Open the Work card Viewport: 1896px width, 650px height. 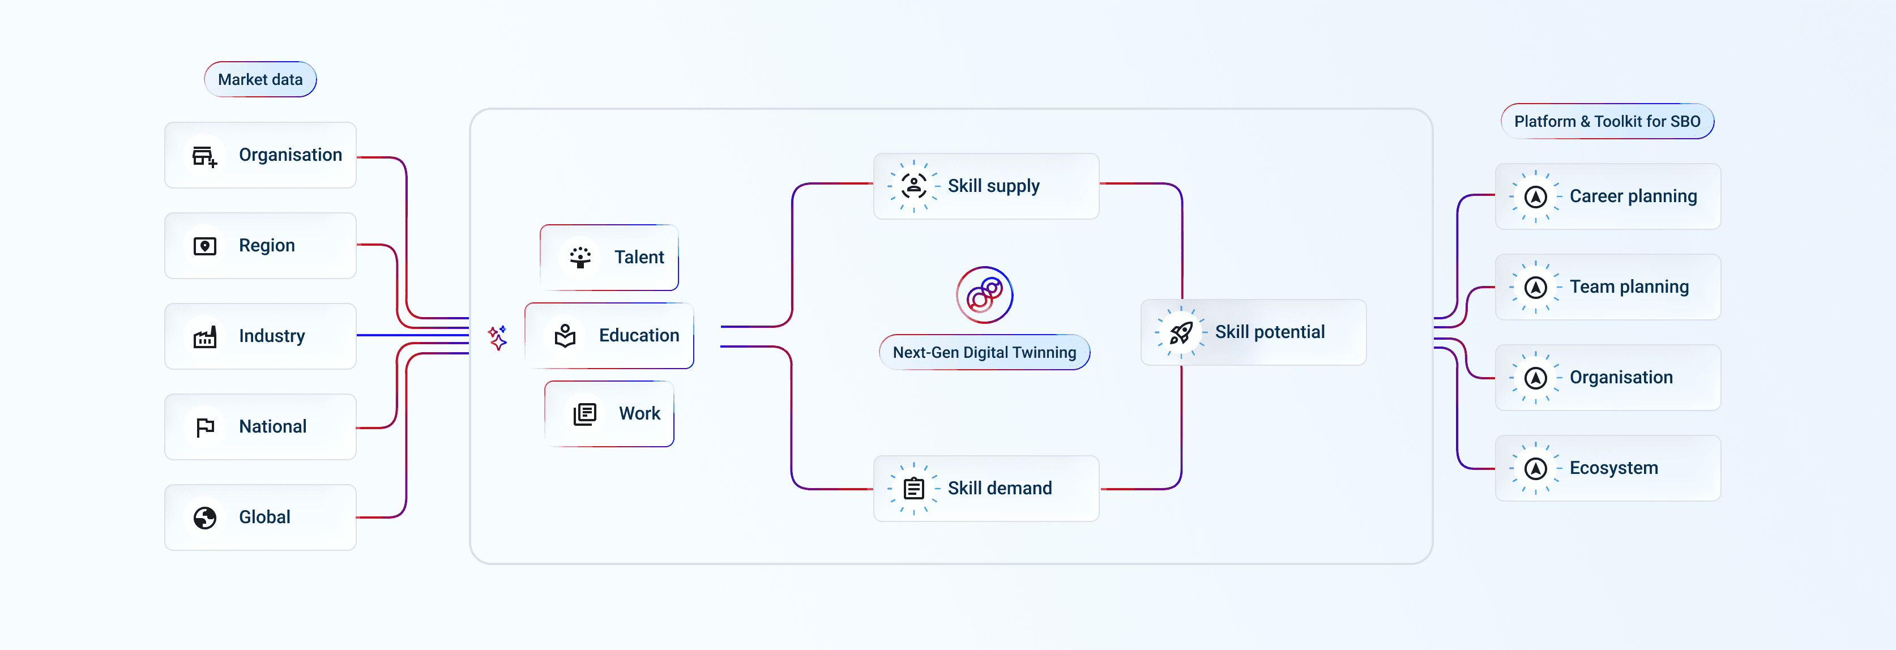(609, 414)
